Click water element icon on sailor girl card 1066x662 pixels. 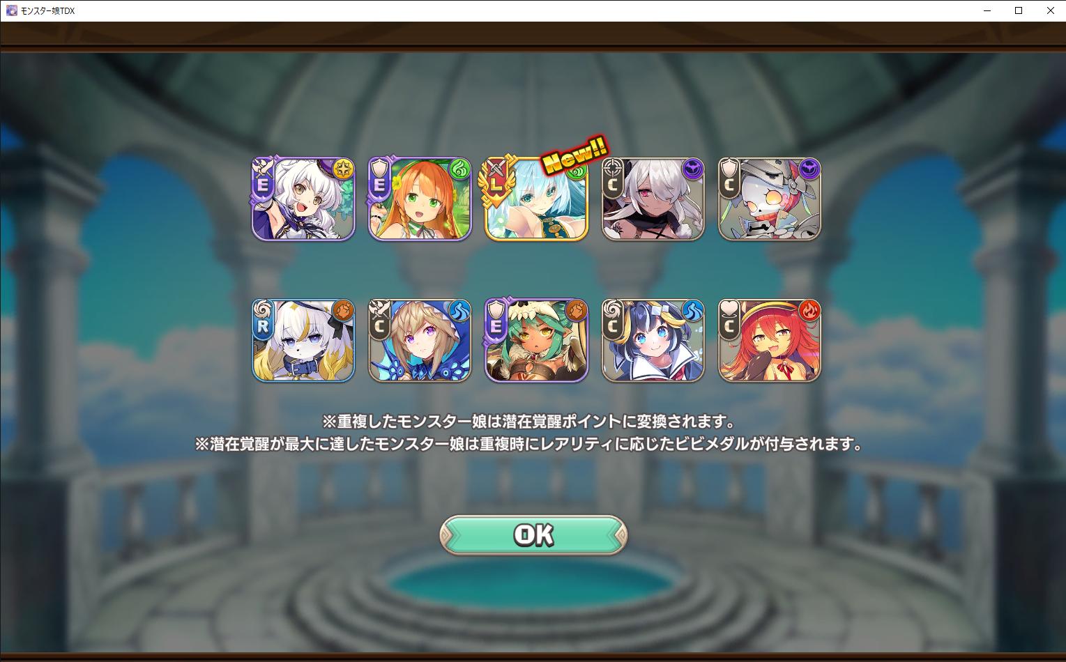point(693,310)
